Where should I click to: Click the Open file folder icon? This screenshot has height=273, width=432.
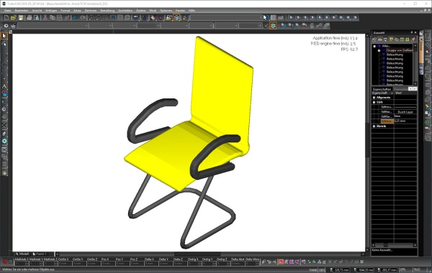point(14,18)
